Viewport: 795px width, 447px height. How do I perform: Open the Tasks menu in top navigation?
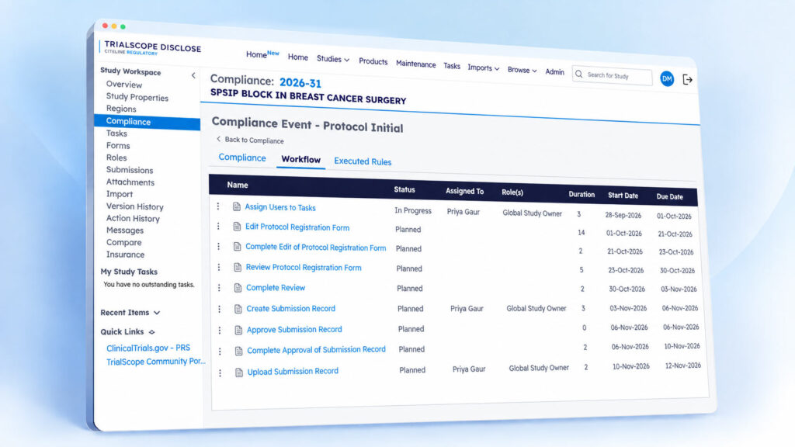pyautogui.click(x=452, y=66)
